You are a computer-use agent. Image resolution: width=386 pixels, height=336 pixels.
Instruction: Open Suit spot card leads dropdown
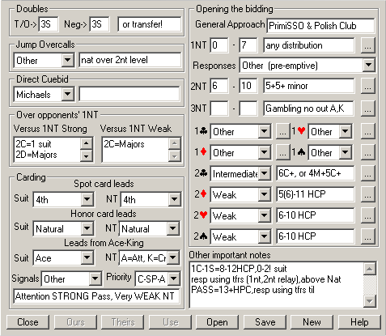(x=87, y=199)
